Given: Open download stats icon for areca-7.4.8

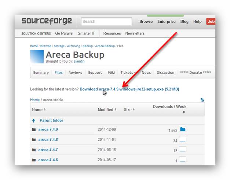Looking at the screenshot, I should tap(183, 139).
